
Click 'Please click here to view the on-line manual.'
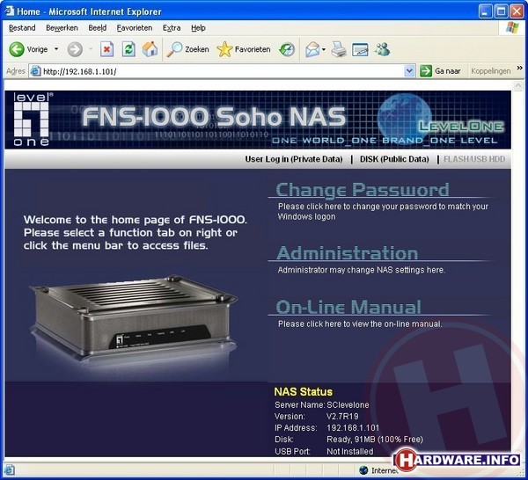pos(360,324)
